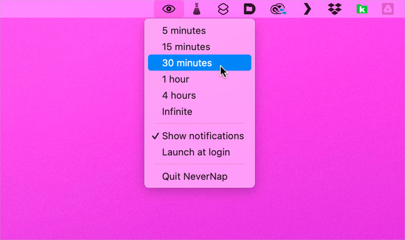Select the 15 minutes duration
405x240 pixels.
point(199,47)
